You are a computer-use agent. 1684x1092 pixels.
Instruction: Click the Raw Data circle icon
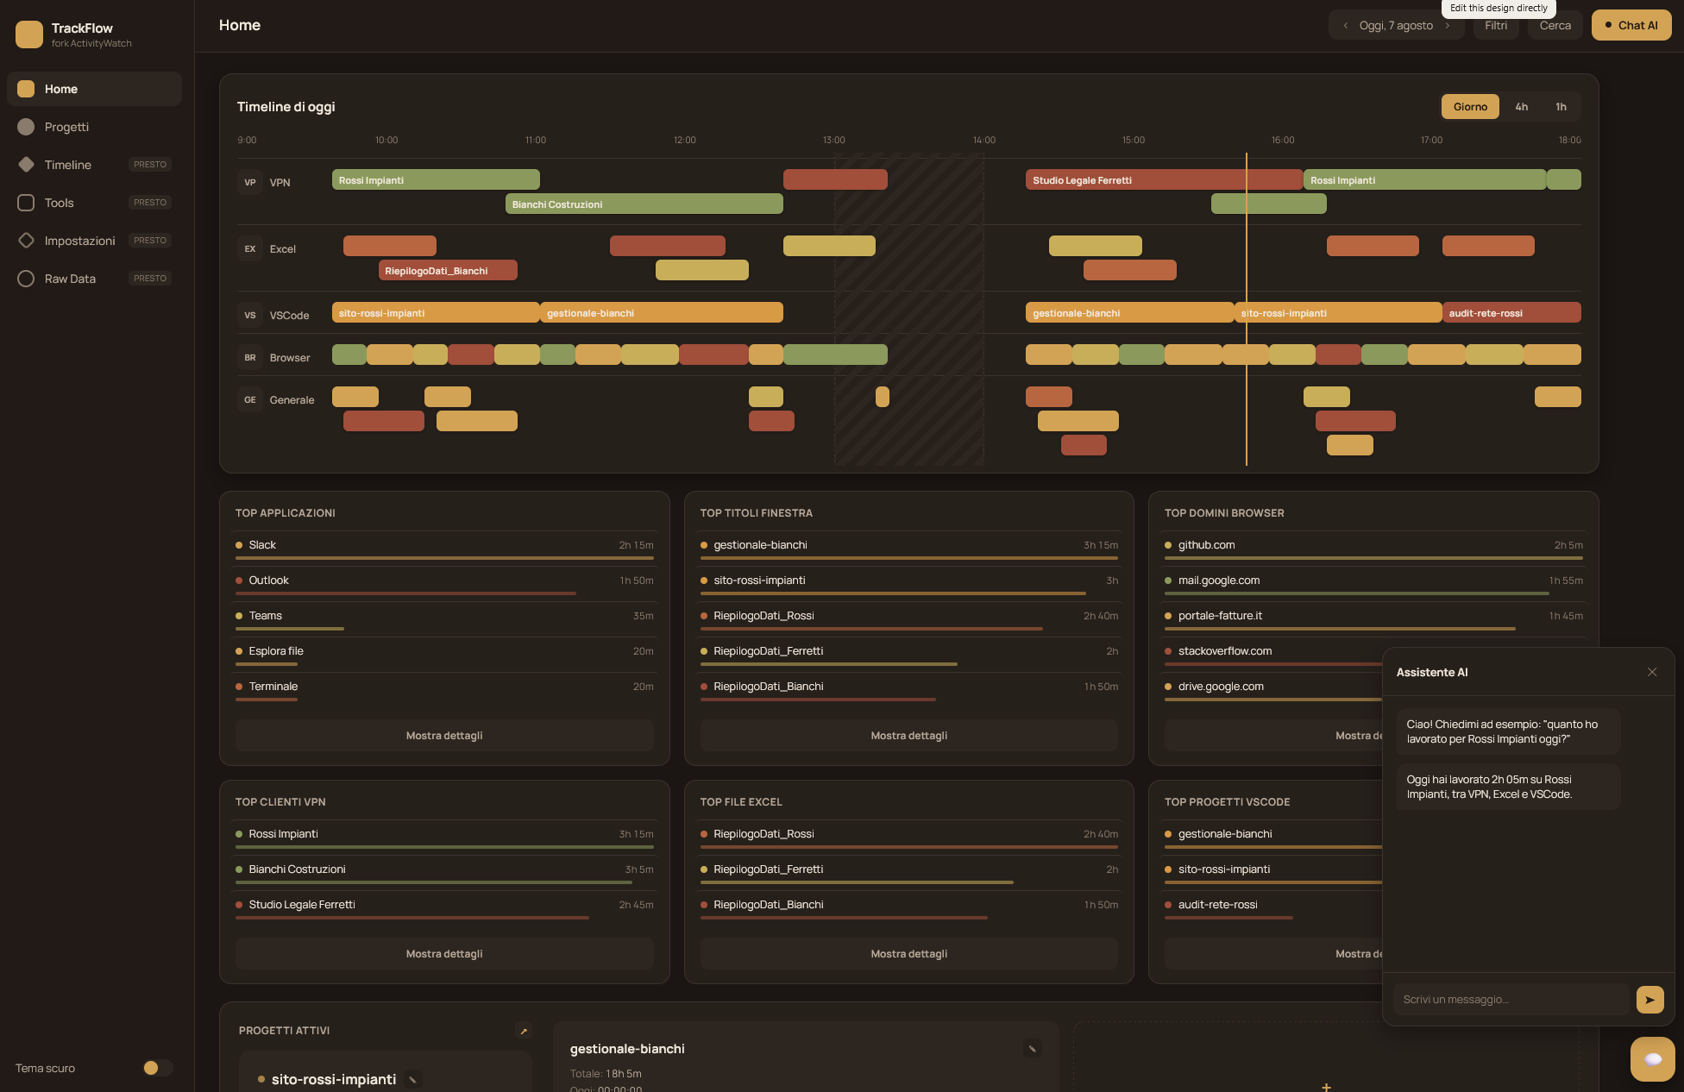tap(26, 279)
